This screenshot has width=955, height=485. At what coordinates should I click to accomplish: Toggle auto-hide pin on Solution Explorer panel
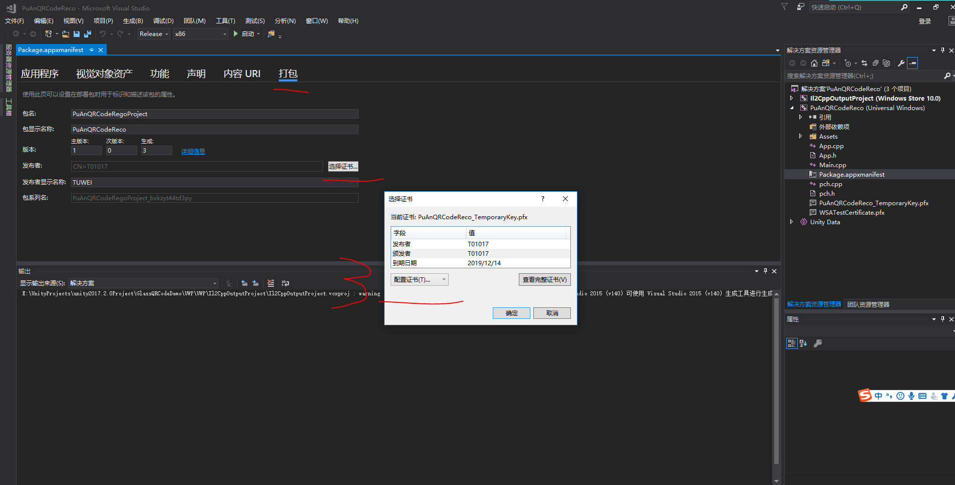click(x=942, y=50)
